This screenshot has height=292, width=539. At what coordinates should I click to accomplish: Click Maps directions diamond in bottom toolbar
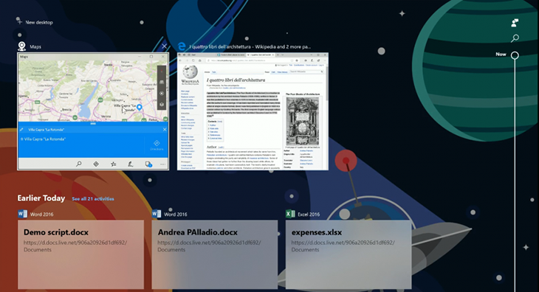point(96,164)
